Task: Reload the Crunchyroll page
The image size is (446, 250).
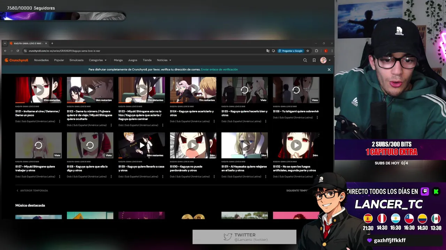Action: pyautogui.click(x=18, y=51)
